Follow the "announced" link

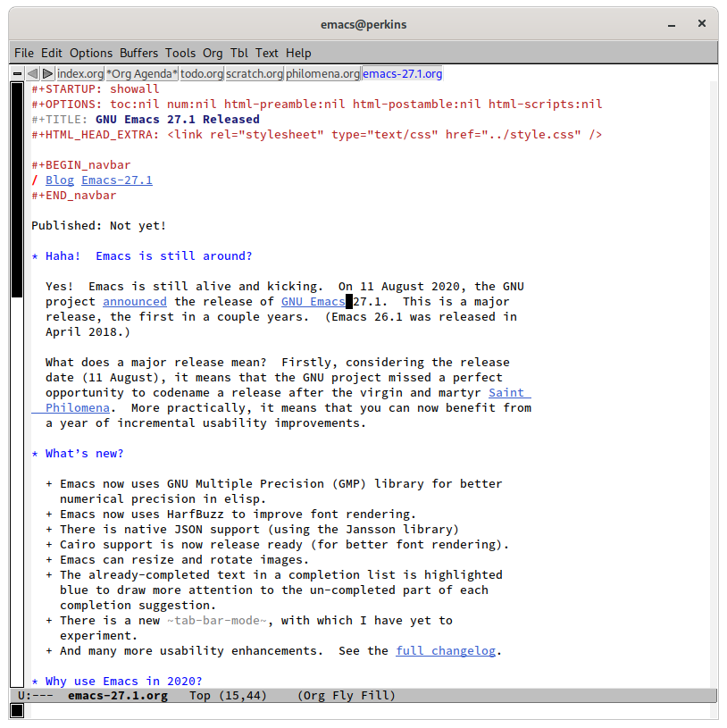click(x=134, y=302)
